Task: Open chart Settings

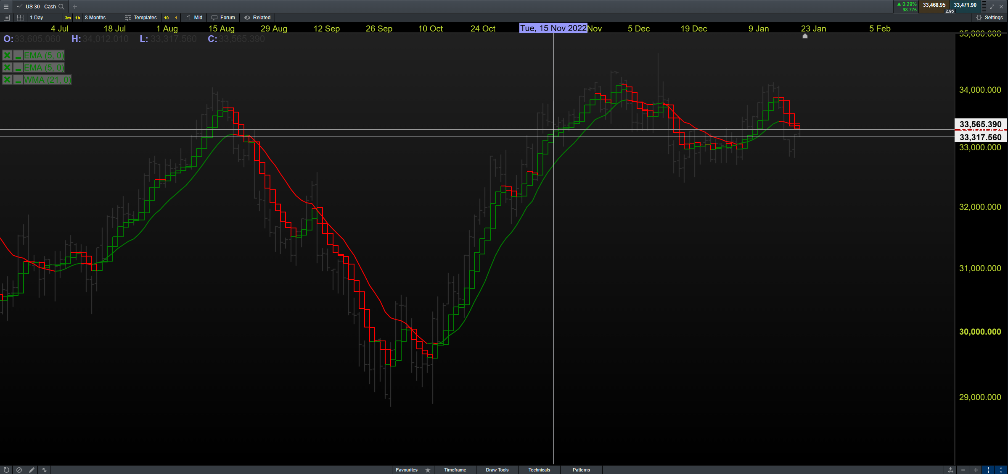Action: 989,18
